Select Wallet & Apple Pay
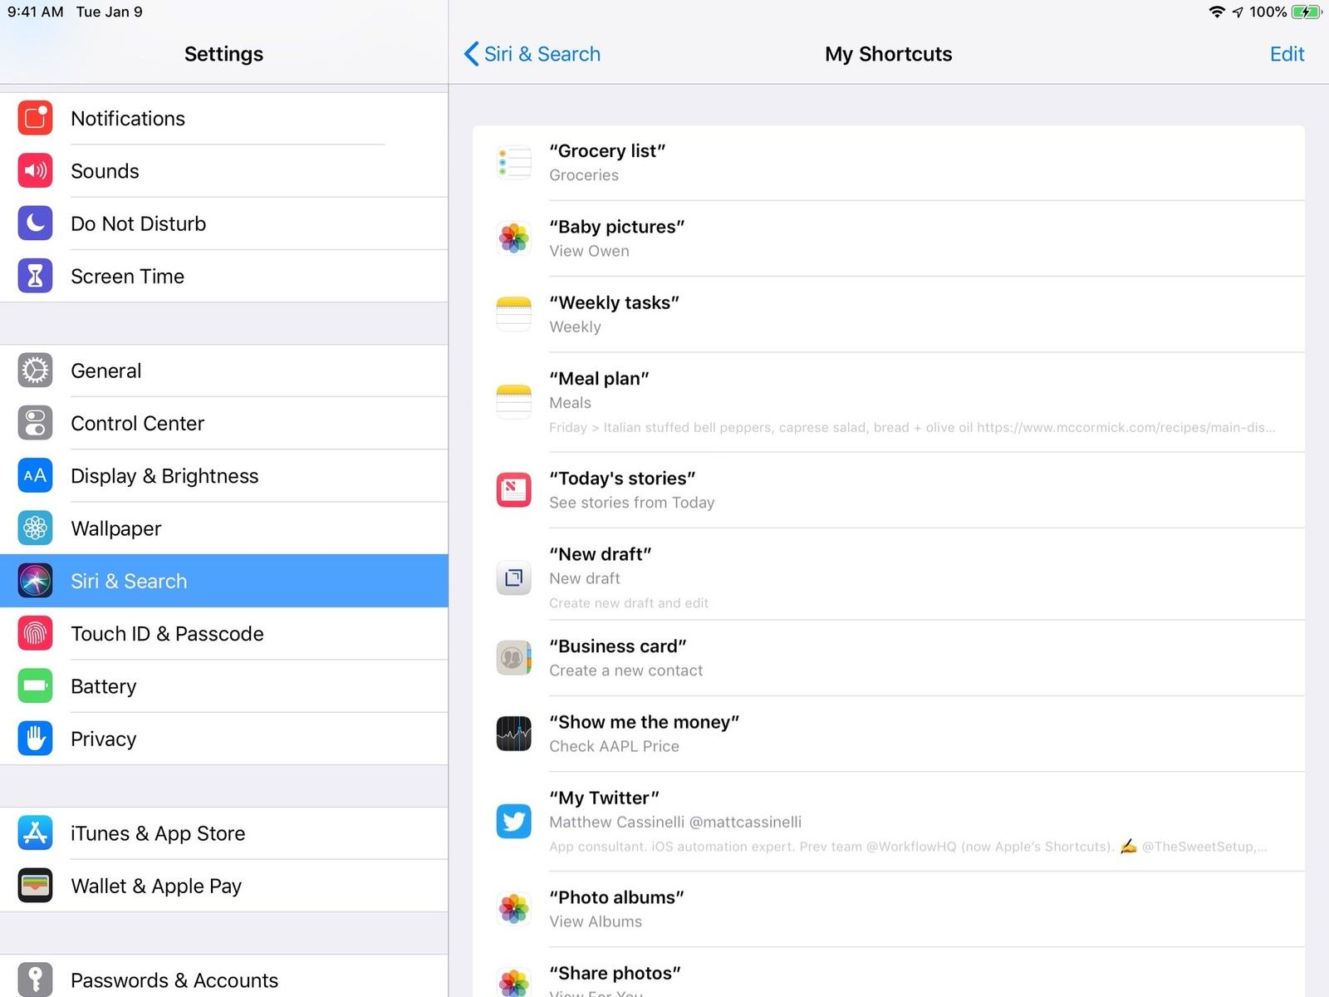This screenshot has height=997, width=1329. point(156,886)
